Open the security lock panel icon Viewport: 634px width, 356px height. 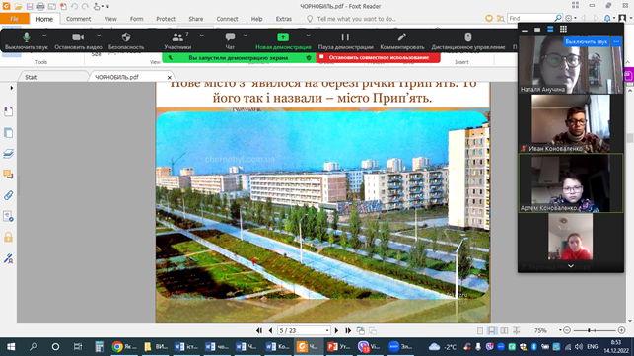(8, 237)
